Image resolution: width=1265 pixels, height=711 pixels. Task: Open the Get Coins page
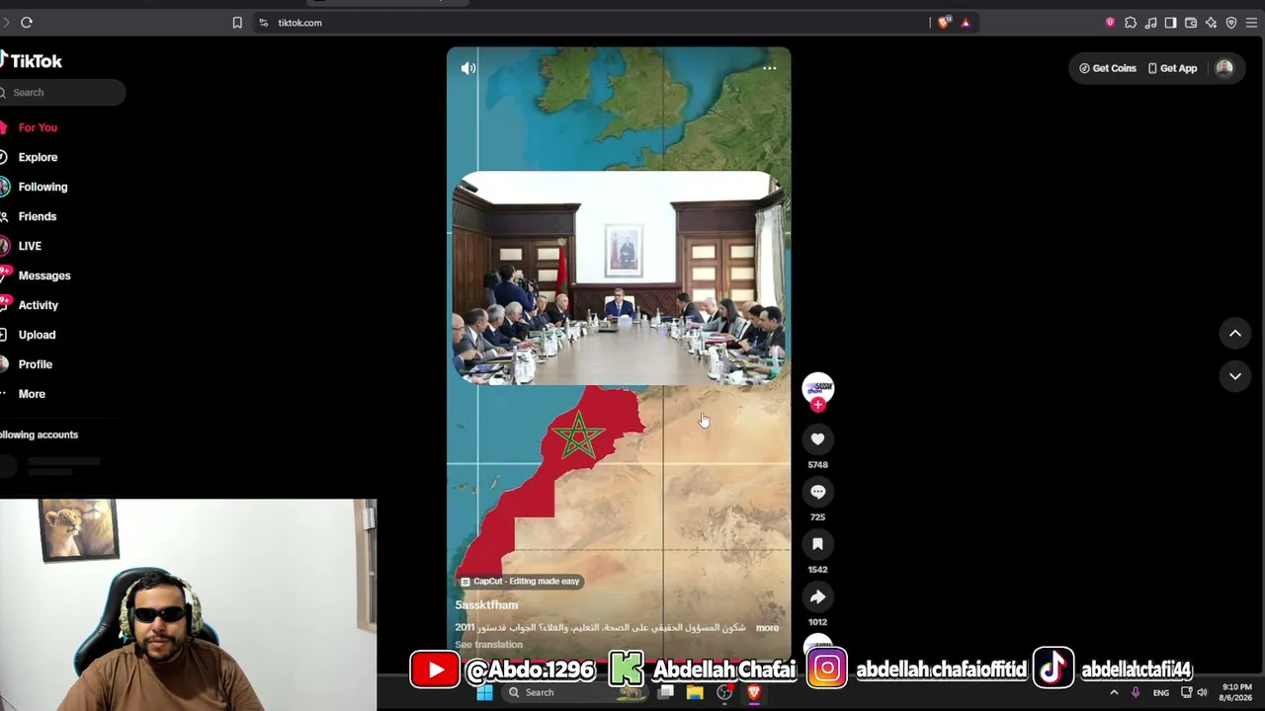click(x=1108, y=68)
